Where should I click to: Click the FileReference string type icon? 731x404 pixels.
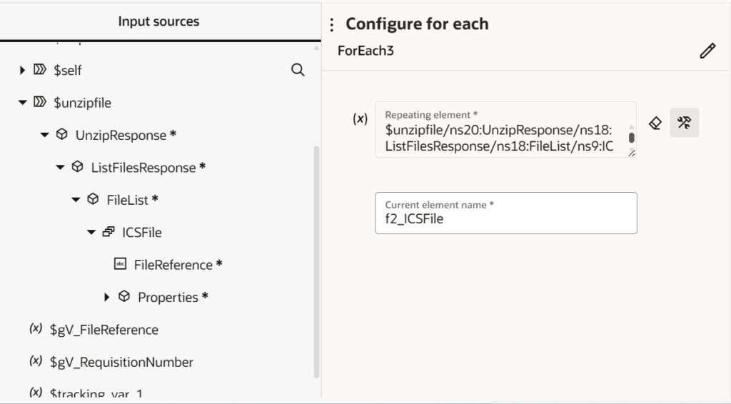pos(120,264)
